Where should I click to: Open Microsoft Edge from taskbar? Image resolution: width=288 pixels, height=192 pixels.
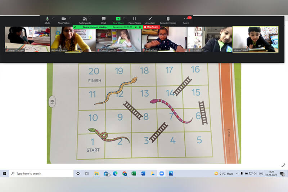coord(115,173)
